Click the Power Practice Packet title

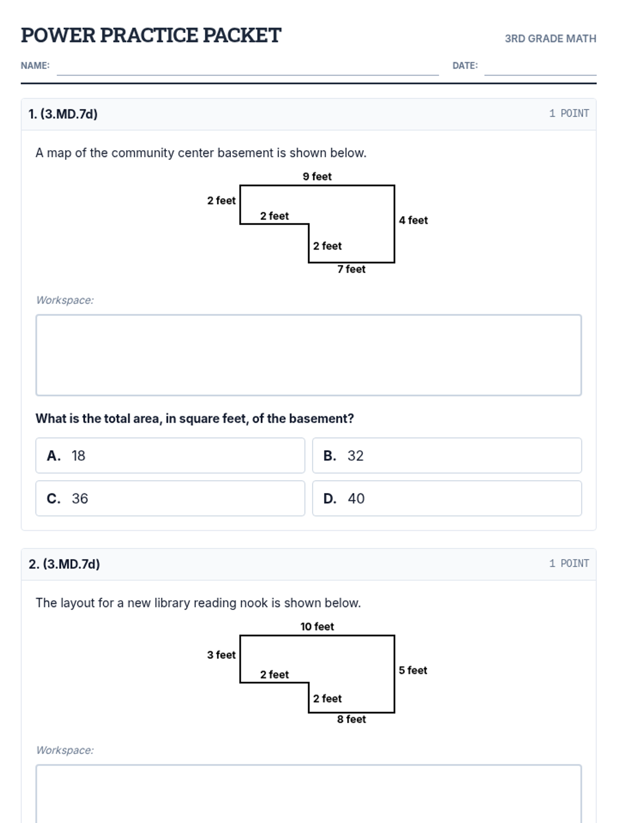pos(151,35)
